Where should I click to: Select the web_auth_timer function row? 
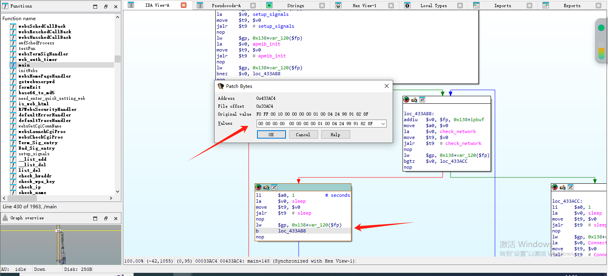click(x=62, y=59)
